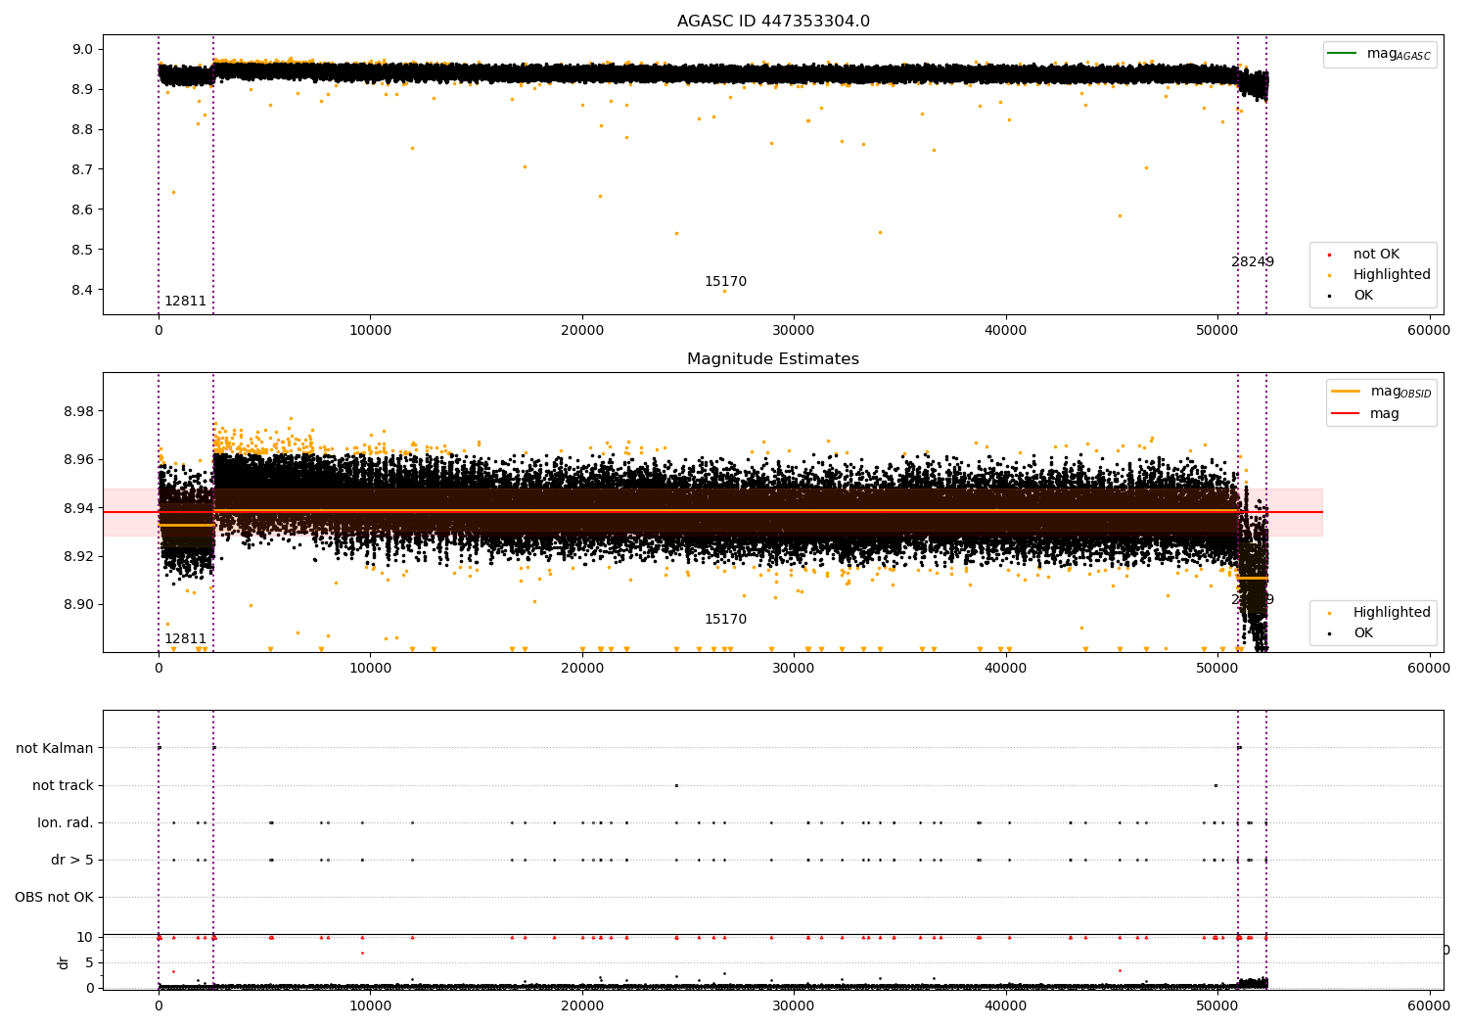This screenshot has height=1028, width=1468.
Task: Click the '8.90' y-axis tick label
Action: coord(80,604)
